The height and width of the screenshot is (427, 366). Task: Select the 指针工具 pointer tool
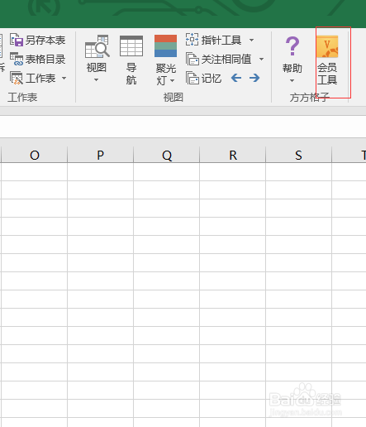tap(214, 40)
